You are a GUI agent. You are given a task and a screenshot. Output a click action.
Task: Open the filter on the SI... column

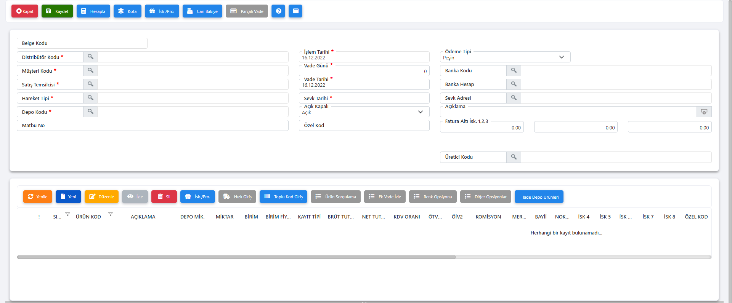(x=67, y=214)
